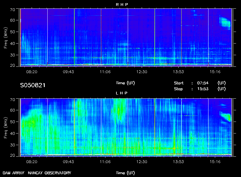
Task: Click the "50" frequency tick on the LHP axis
Action: point(12,122)
